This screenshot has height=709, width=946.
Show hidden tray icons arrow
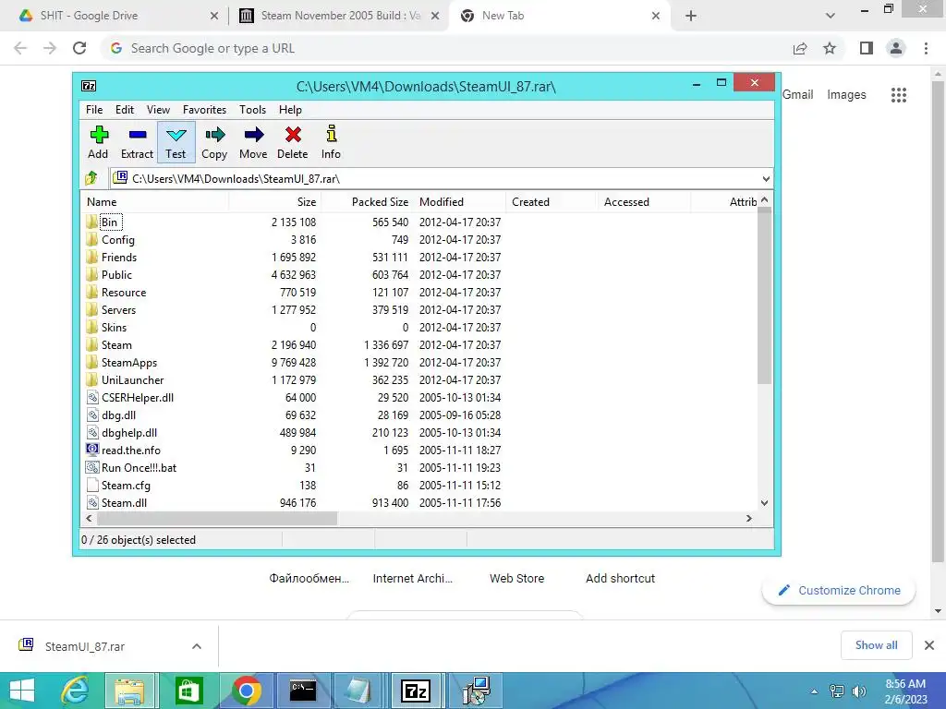(x=815, y=691)
